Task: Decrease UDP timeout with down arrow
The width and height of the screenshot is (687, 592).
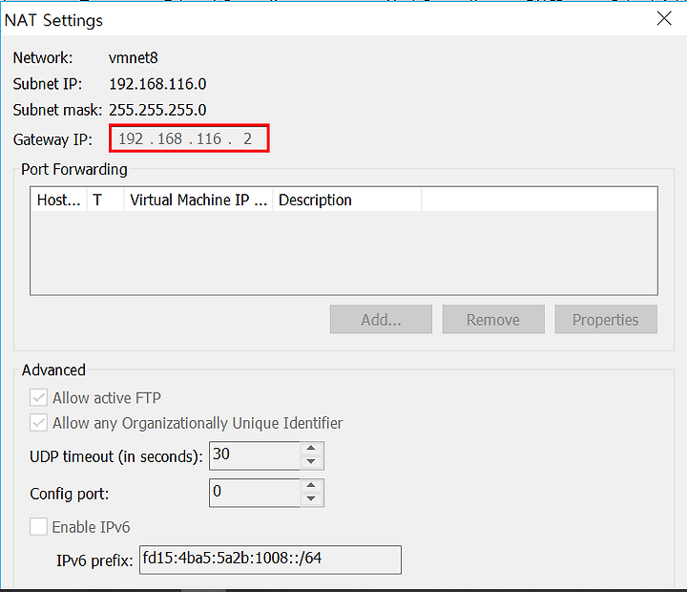Action: tap(311, 462)
